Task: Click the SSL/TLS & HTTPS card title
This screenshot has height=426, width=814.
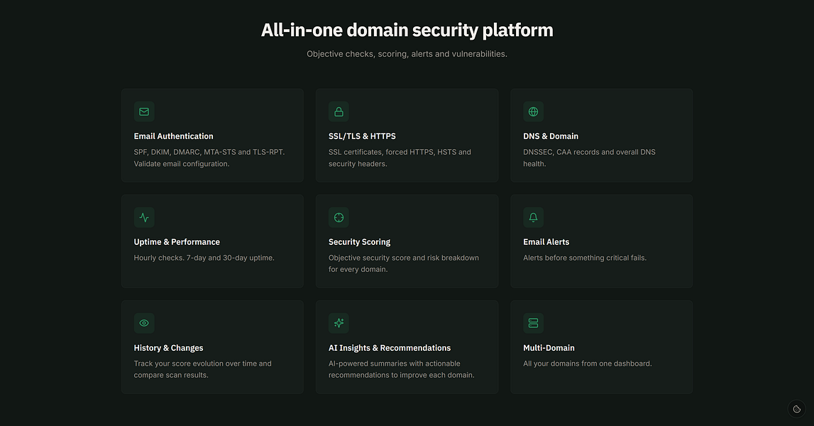Action: (362, 136)
